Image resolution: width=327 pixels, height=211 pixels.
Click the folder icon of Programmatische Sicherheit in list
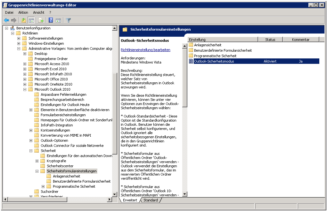tap(191, 56)
